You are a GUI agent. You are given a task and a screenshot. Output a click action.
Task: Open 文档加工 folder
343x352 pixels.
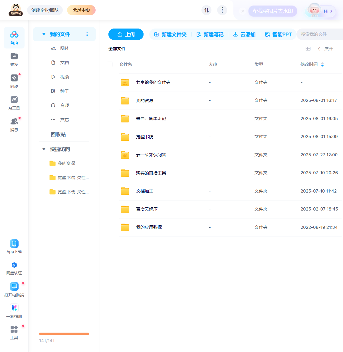coord(145,191)
